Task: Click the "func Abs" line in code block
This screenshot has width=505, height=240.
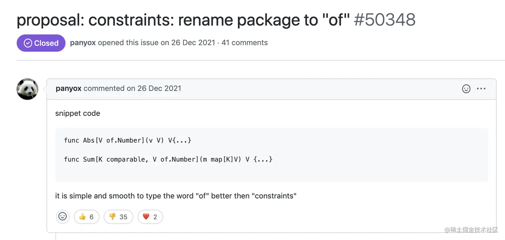Action: tap(128, 140)
